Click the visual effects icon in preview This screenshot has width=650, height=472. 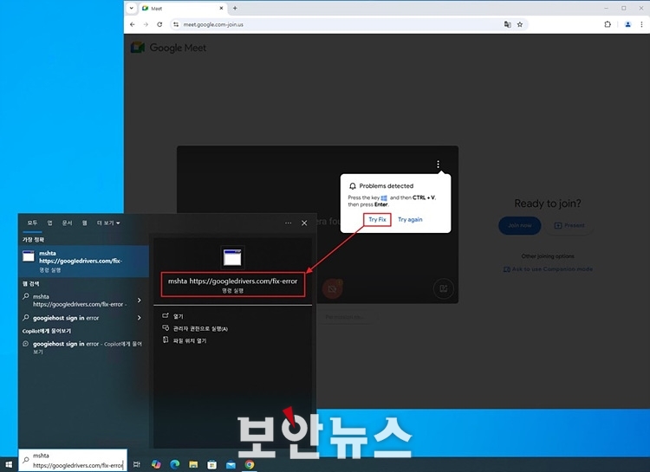pos(443,289)
